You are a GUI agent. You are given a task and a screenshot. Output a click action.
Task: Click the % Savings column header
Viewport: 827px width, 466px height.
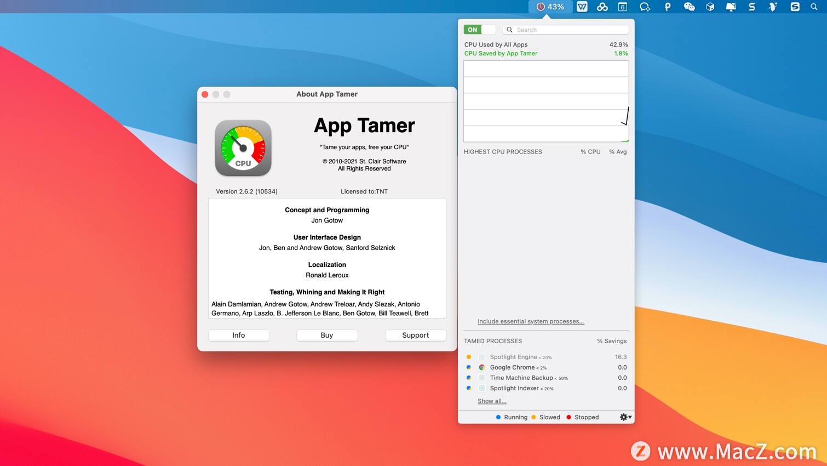click(612, 341)
